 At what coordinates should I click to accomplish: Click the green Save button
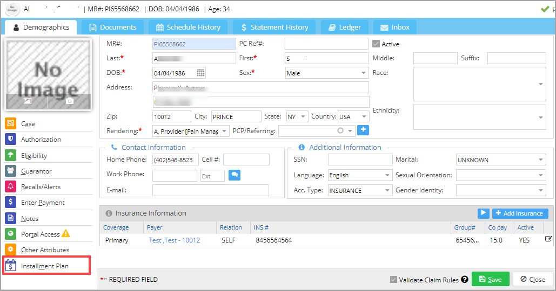click(491, 279)
